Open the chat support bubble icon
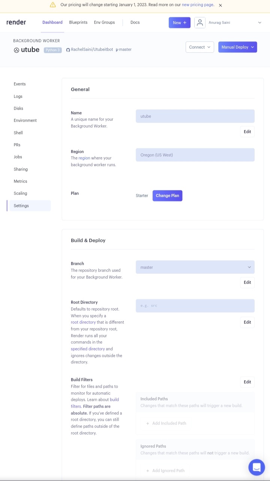 (x=257, y=467)
